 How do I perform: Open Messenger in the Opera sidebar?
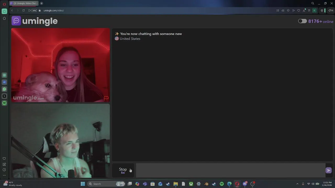4,82
